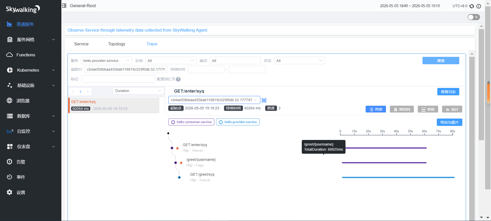This screenshot has width=491, height=221.
Task: Copy the trace ID icon
Action: coord(264,100)
